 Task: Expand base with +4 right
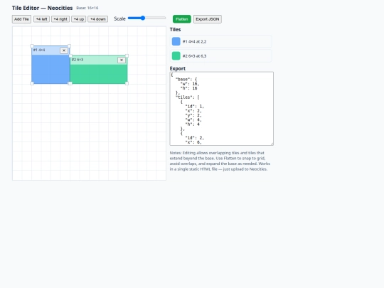60,19
